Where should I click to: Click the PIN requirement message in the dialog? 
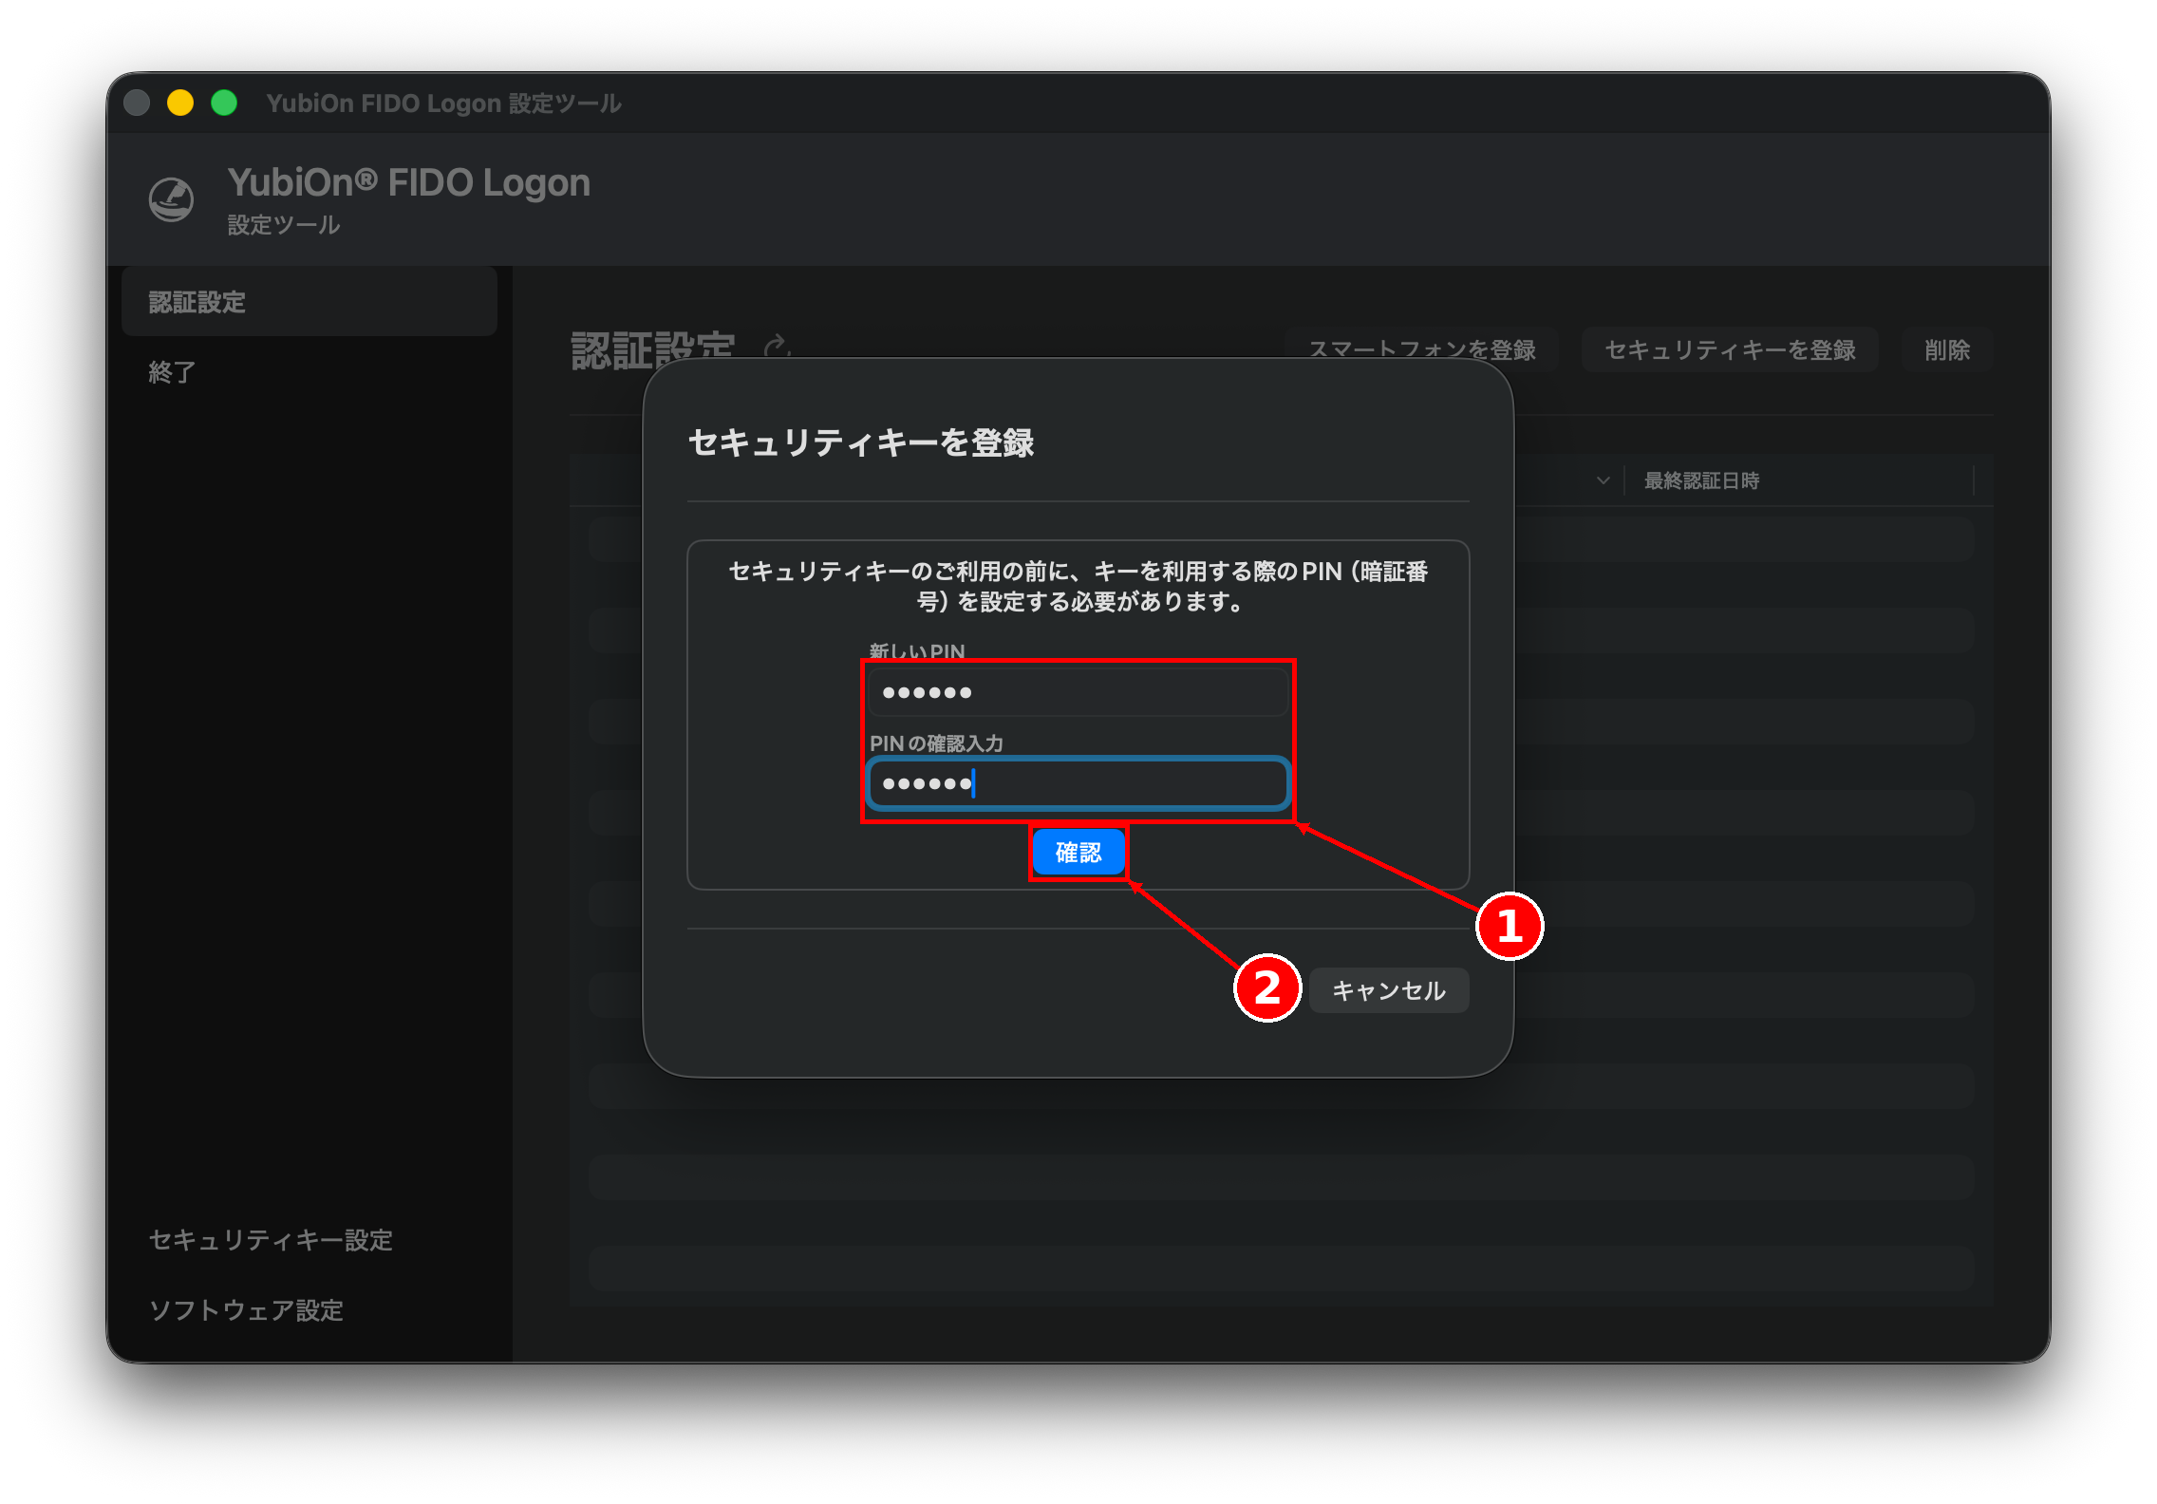click(1078, 586)
